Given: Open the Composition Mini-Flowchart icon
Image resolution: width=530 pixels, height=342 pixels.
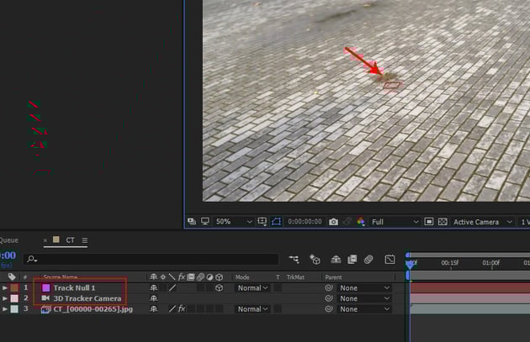Looking at the screenshot, I should pos(294,260).
